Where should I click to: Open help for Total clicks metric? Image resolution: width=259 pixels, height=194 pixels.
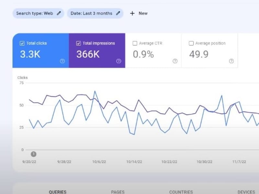pyautogui.click(x=62, y=61)
